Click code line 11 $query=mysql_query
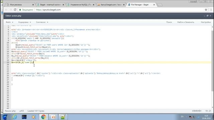 click(53, 45)
